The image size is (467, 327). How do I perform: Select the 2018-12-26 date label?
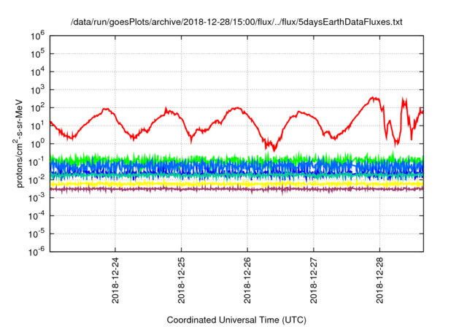click(x=247, y=280)
